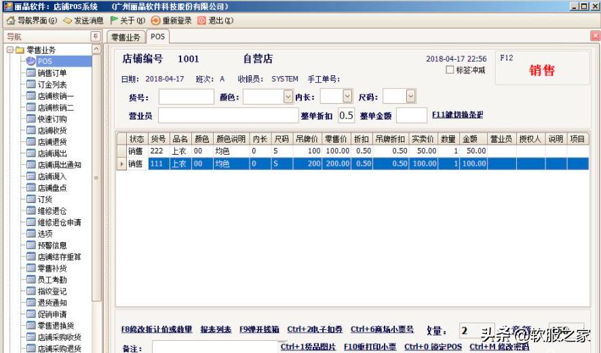Pin the 导航 panel with pushpin icon
Image resolution: width=601 pixels, height=353 pixels.
point(96,37)
